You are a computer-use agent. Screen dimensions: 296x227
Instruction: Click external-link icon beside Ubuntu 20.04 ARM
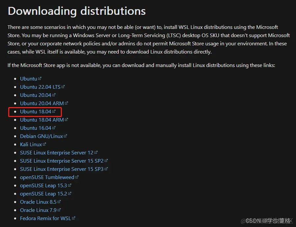pyautogui.click(x=66, y=103)
